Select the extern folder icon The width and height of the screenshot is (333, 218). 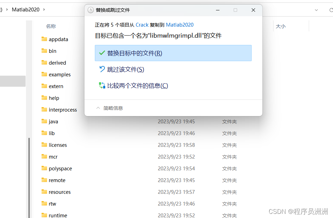tap(44, 86)
